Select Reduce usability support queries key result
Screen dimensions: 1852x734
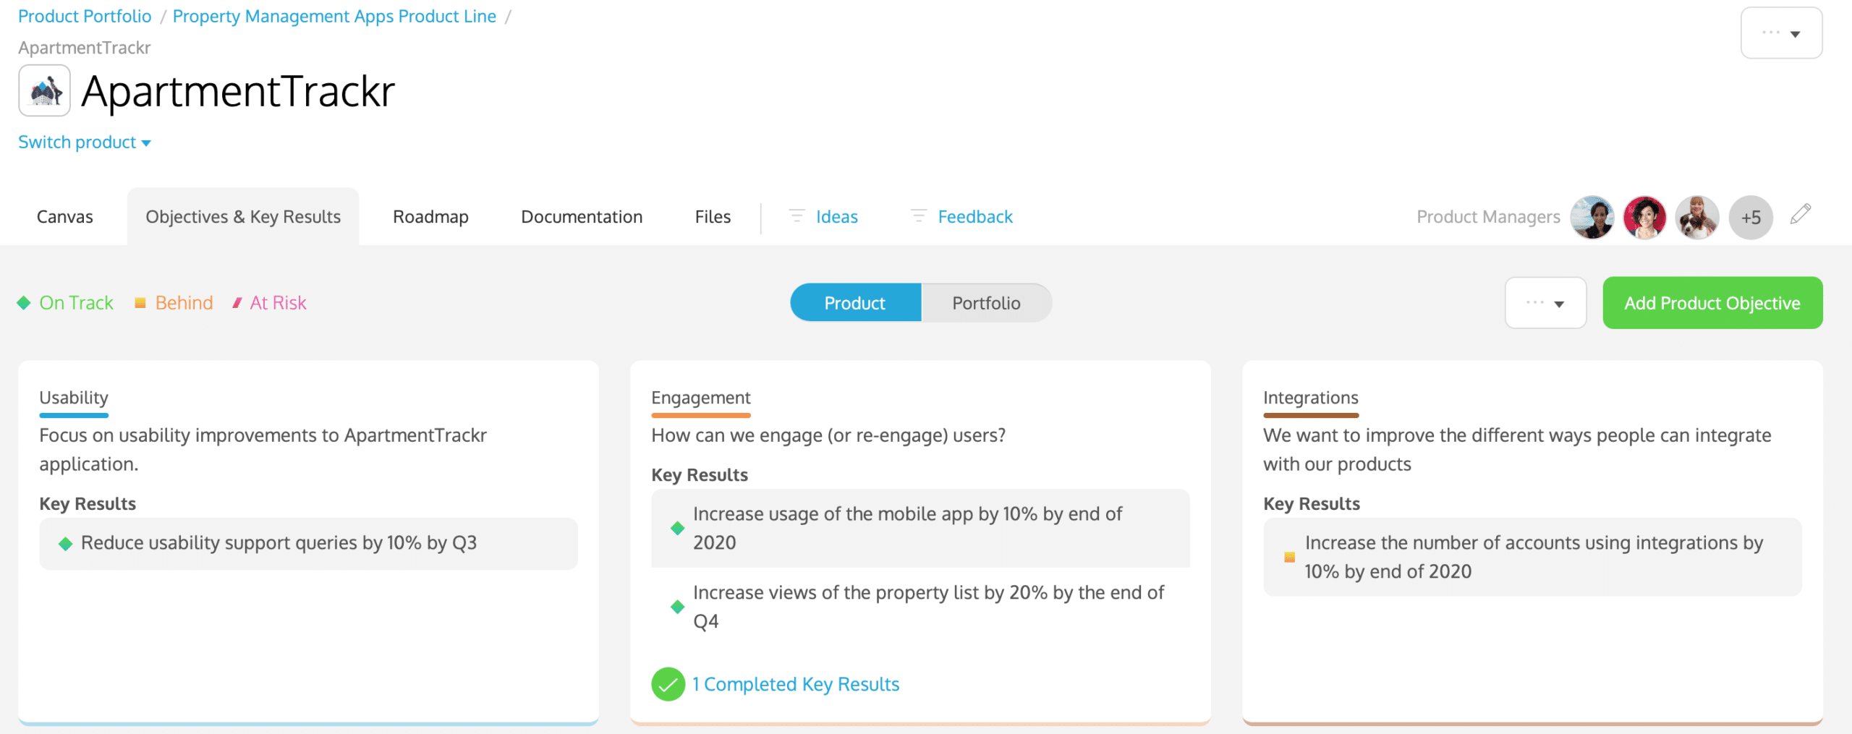pyautogui.click(x=279, y=543)
